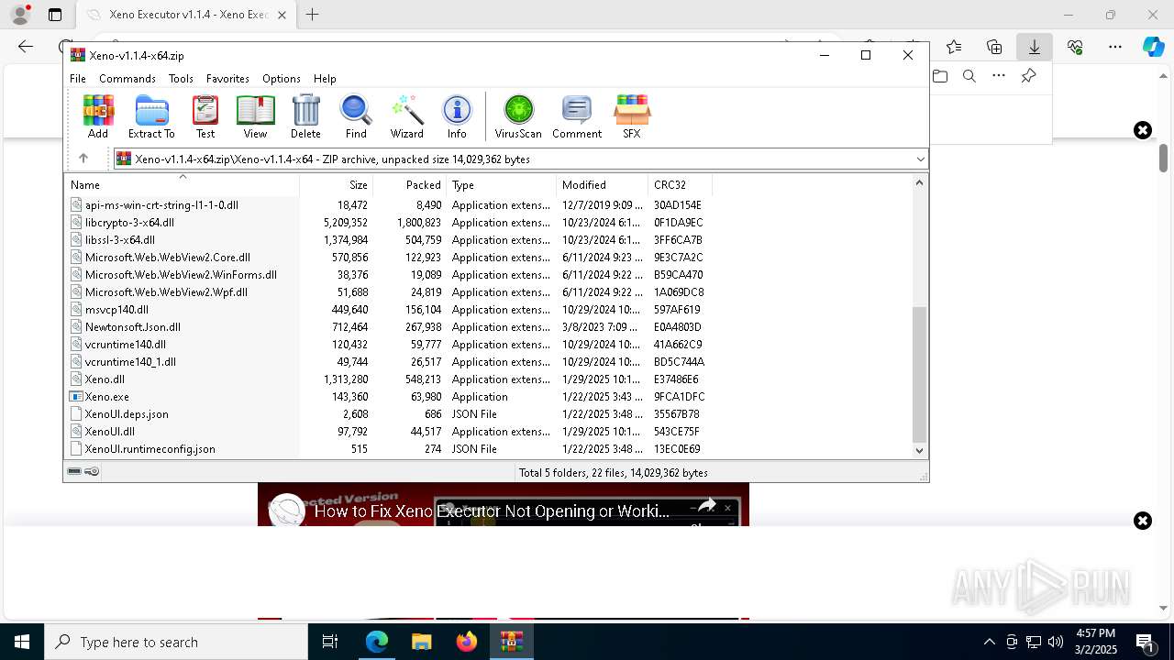Run the Test archive tool

coord(205,116)
